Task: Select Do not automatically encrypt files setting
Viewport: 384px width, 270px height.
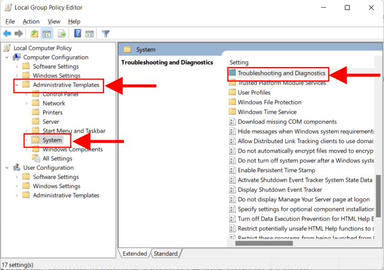Action: [305, 151]
